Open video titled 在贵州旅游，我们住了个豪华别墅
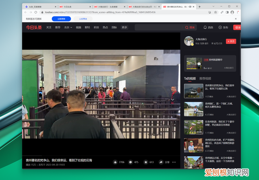The width and height of the screenshot is (259, 180). [x=219, y=123]
